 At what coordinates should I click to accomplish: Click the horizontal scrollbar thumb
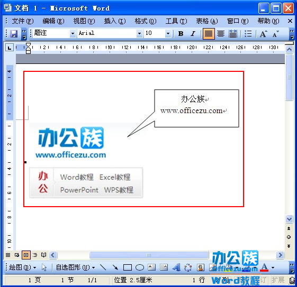[149, 255]
